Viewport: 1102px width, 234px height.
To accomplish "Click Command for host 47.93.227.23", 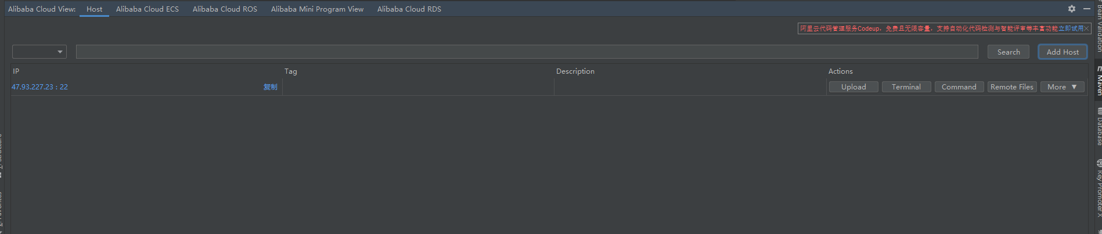I will [959, 87].
